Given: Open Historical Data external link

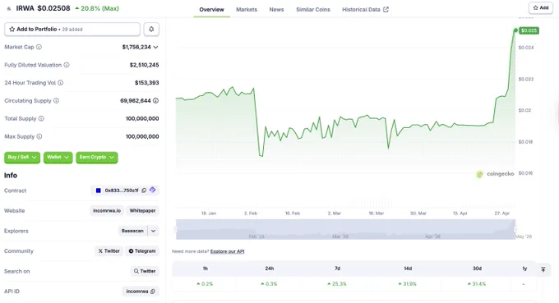Looking at the screenshot, I should tap(365, 10).
